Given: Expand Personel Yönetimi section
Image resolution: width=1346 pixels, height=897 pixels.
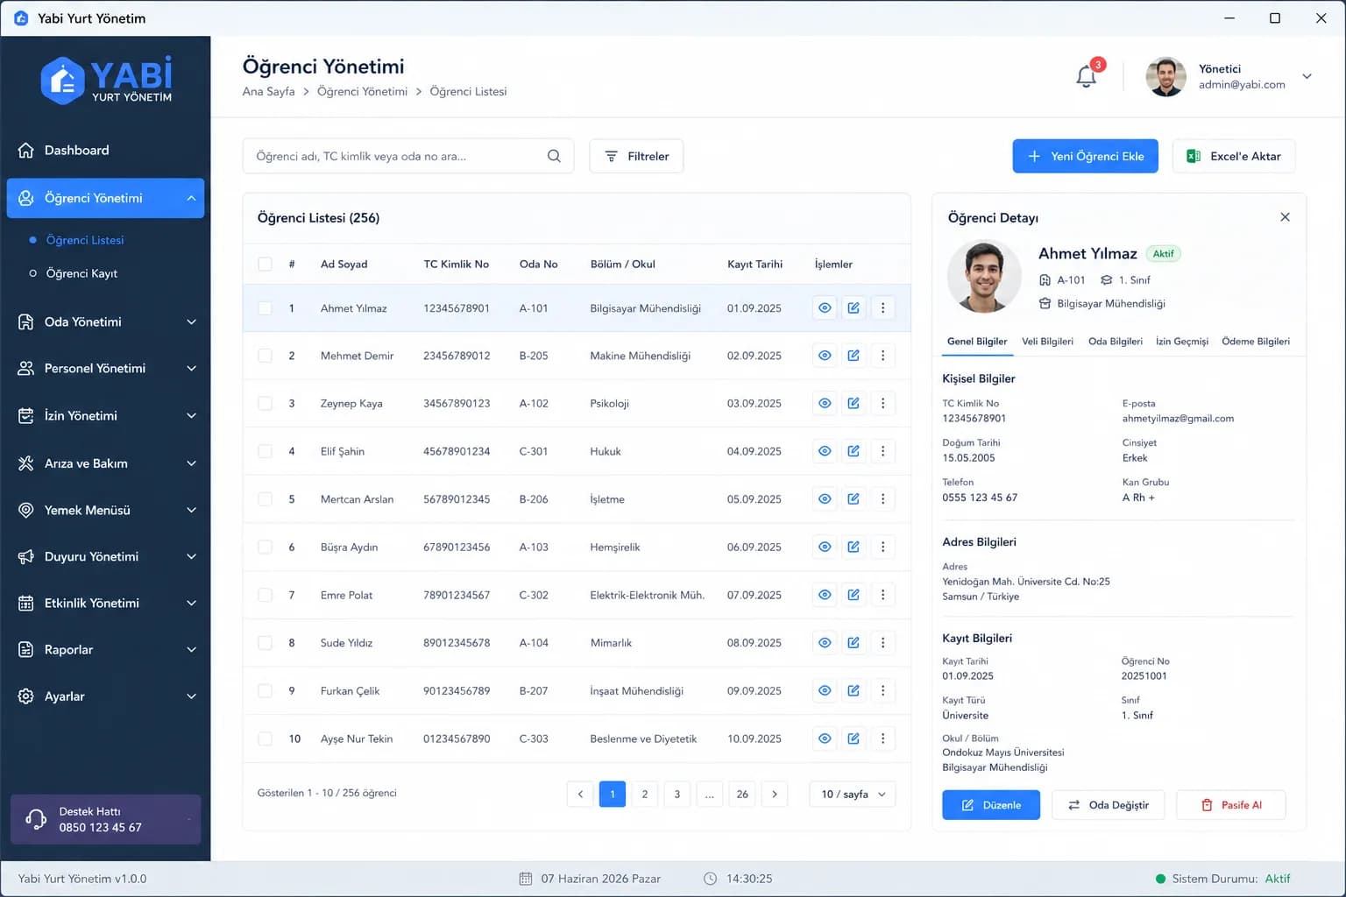Looking at the screenshot, I should point(105,368).
